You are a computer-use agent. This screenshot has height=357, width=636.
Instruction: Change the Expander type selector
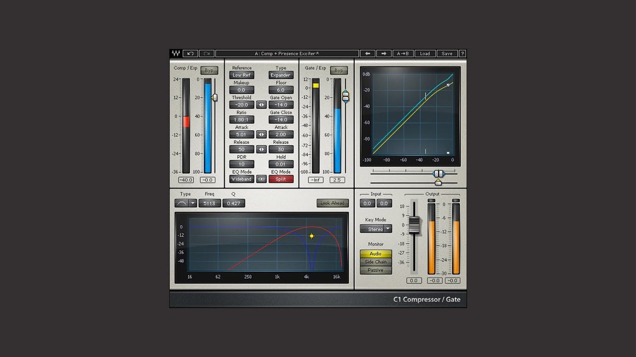tap(281, 75)
